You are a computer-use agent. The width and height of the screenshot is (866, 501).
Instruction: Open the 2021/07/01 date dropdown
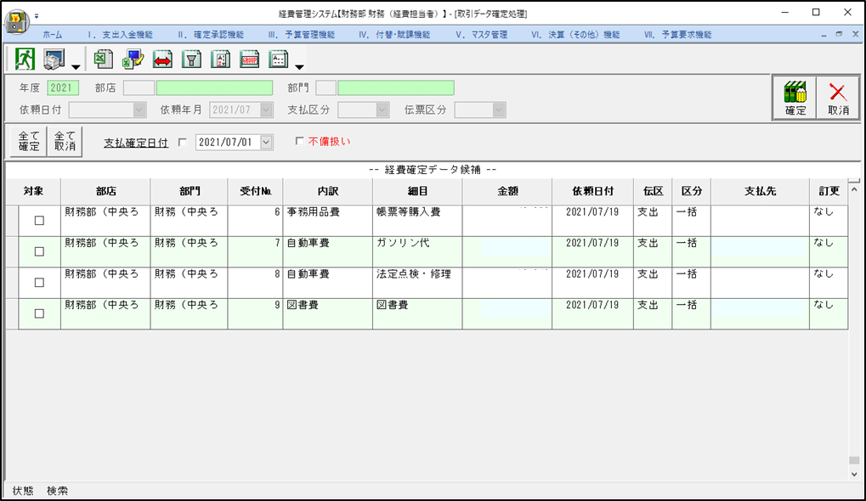pos(266,143)
